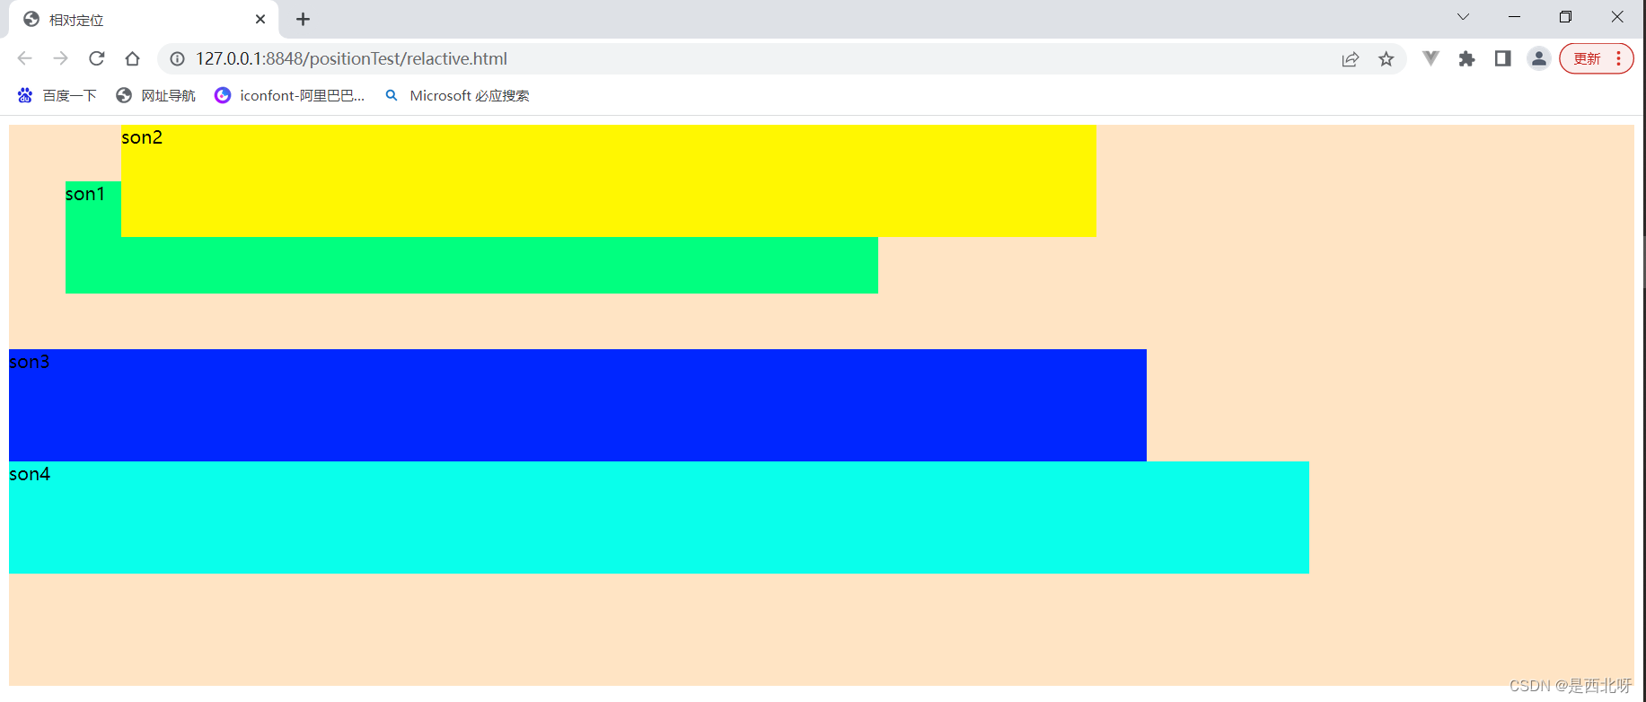The image size is (1646, 702).
Task: Open the three-dot browser menu
Action: click(1619, 58)
